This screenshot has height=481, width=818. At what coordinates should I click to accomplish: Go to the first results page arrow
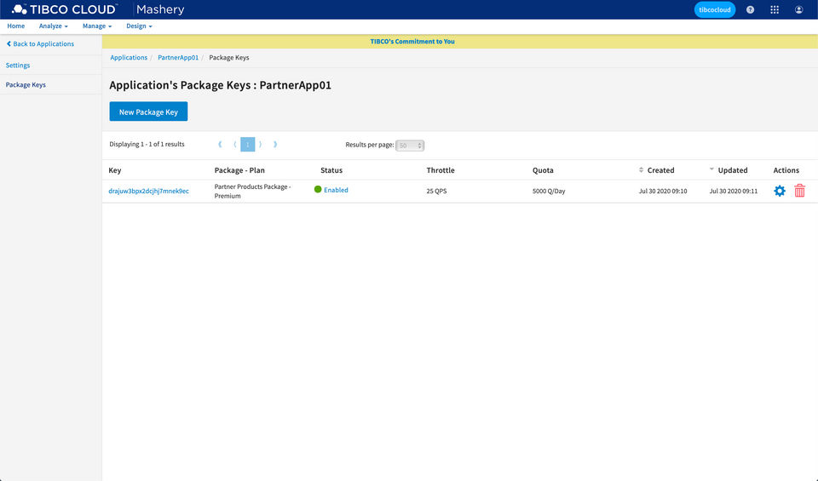(221, 145)
